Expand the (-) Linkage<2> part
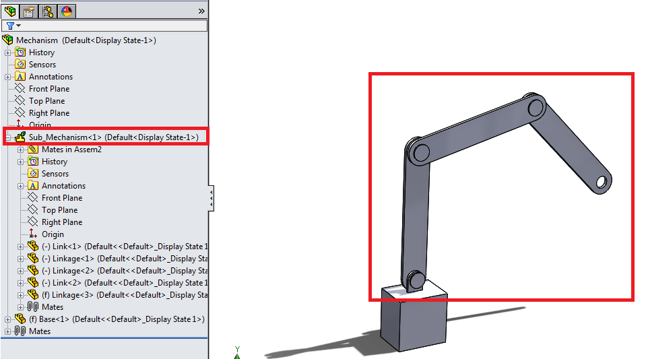 (x=20, y=271)
